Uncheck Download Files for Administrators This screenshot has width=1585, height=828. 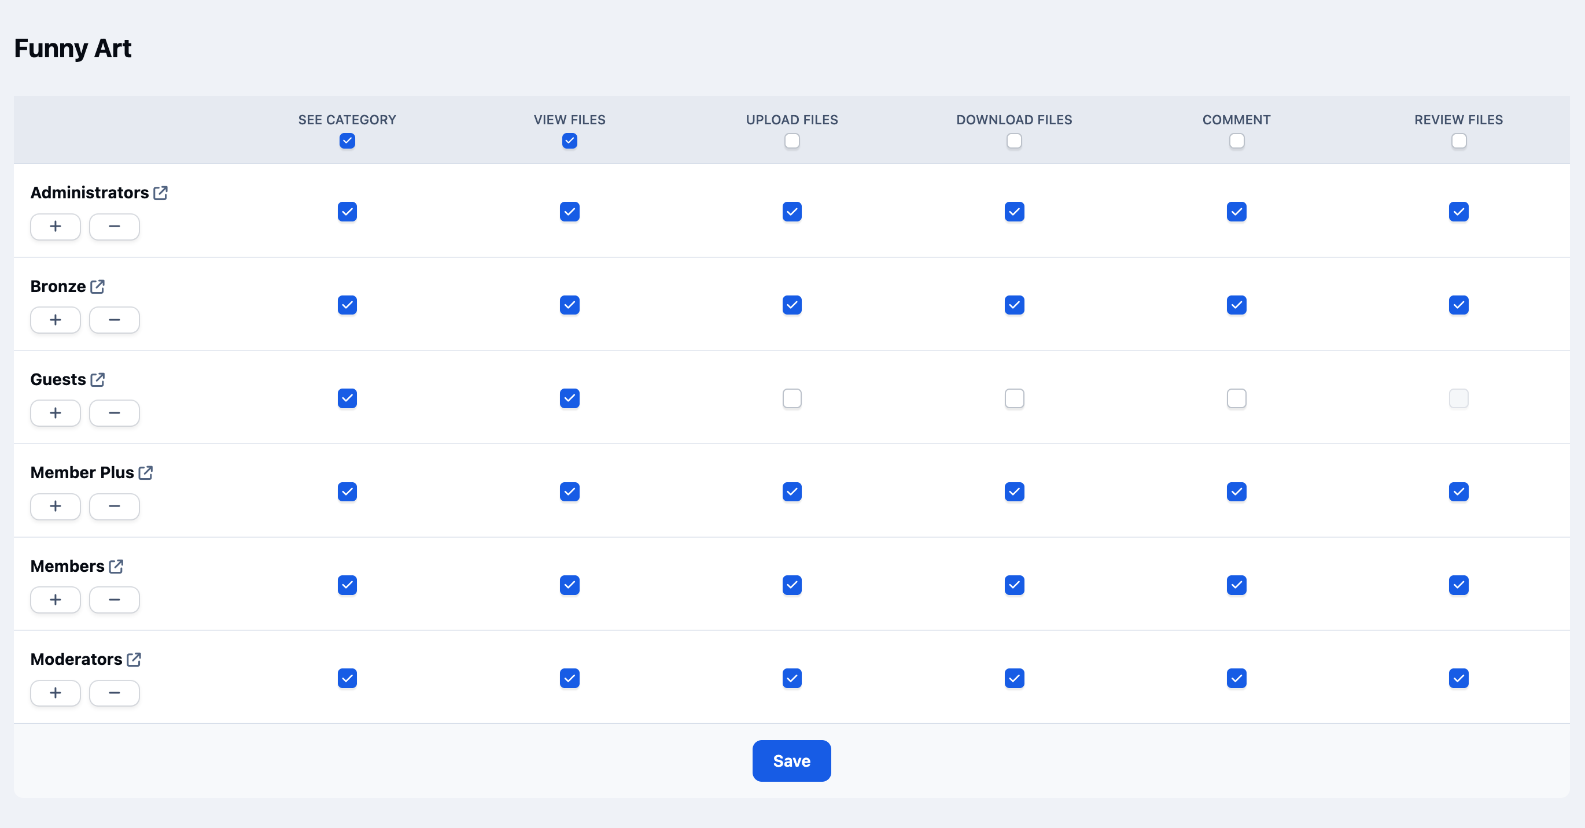pos(1014,212)
